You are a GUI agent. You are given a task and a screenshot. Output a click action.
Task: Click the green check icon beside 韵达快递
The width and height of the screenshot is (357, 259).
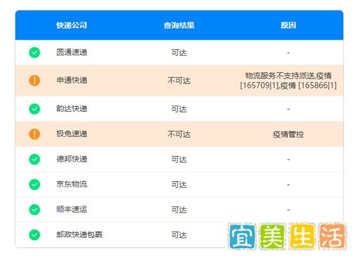[x=35, y=109]
